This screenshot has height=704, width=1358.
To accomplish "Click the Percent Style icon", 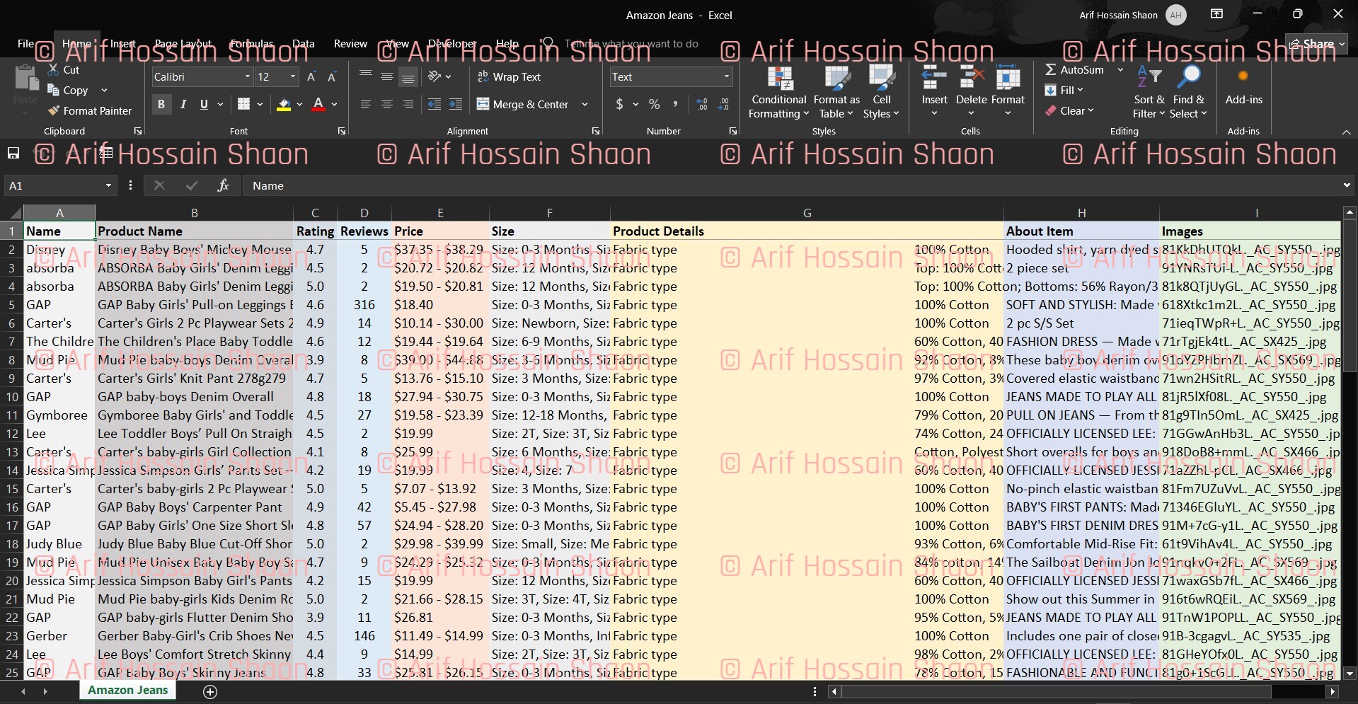I will coord(654,104).
